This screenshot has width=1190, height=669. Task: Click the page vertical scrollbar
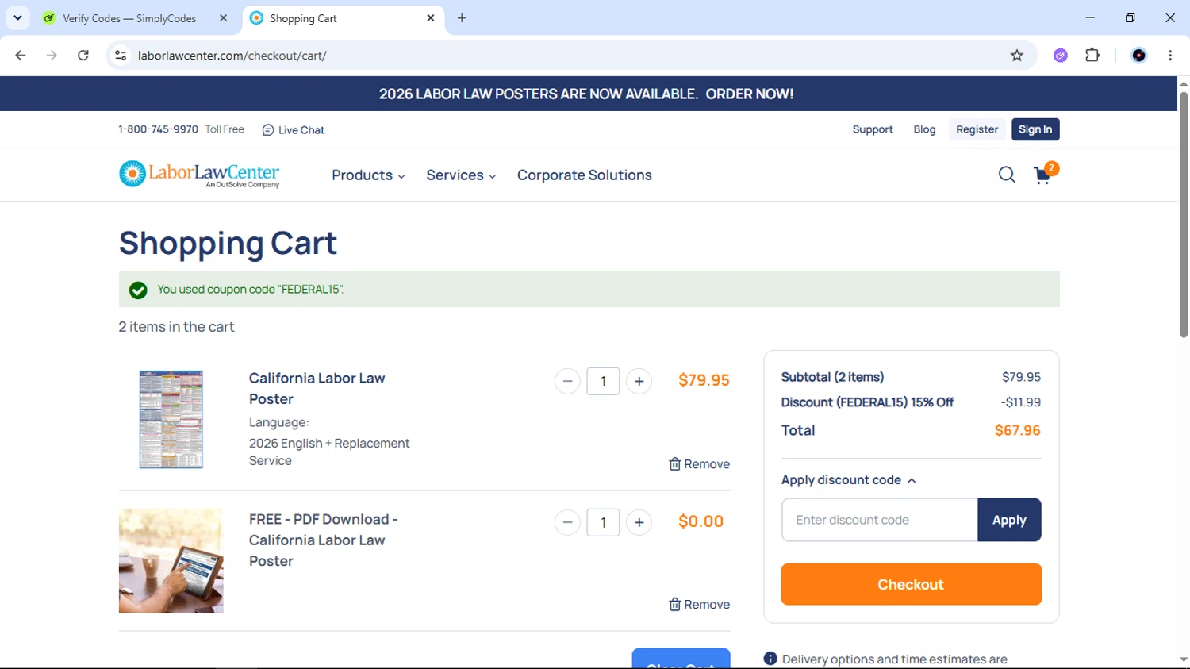1183,214
